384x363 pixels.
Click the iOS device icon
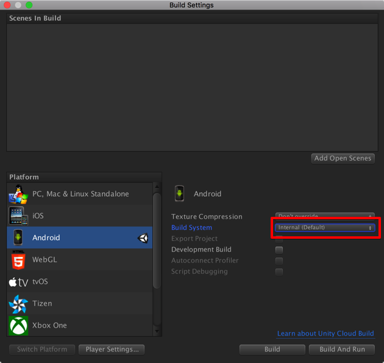18,216
